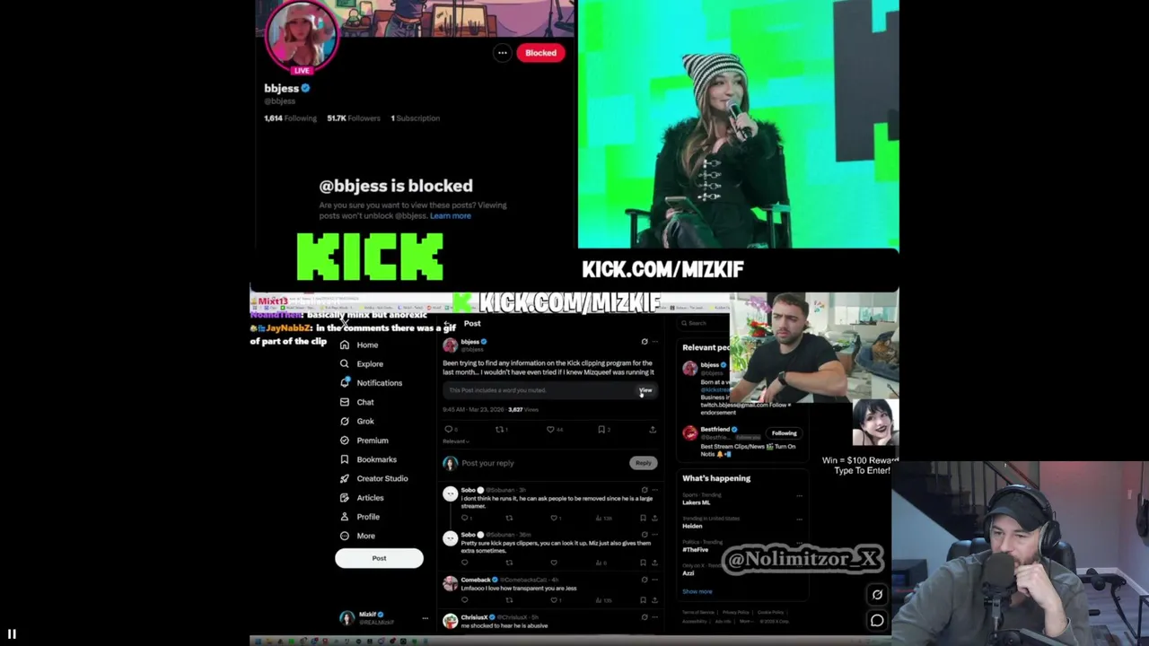Like the first Sobo reply
Image resolution: width=1149 pixels, height=646 pixels.
(554, 518)
